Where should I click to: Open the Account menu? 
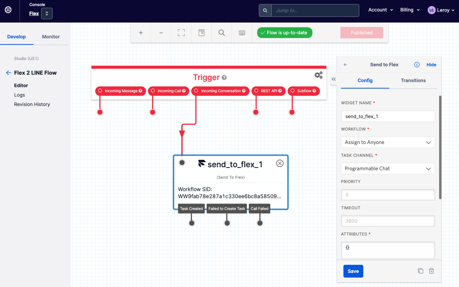(x=380, y=10)
